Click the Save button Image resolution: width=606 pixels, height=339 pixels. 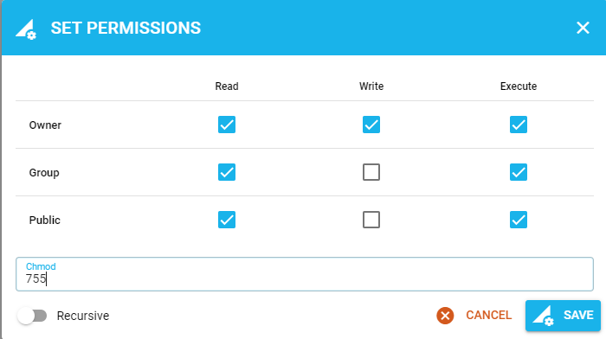pos(563,316)
